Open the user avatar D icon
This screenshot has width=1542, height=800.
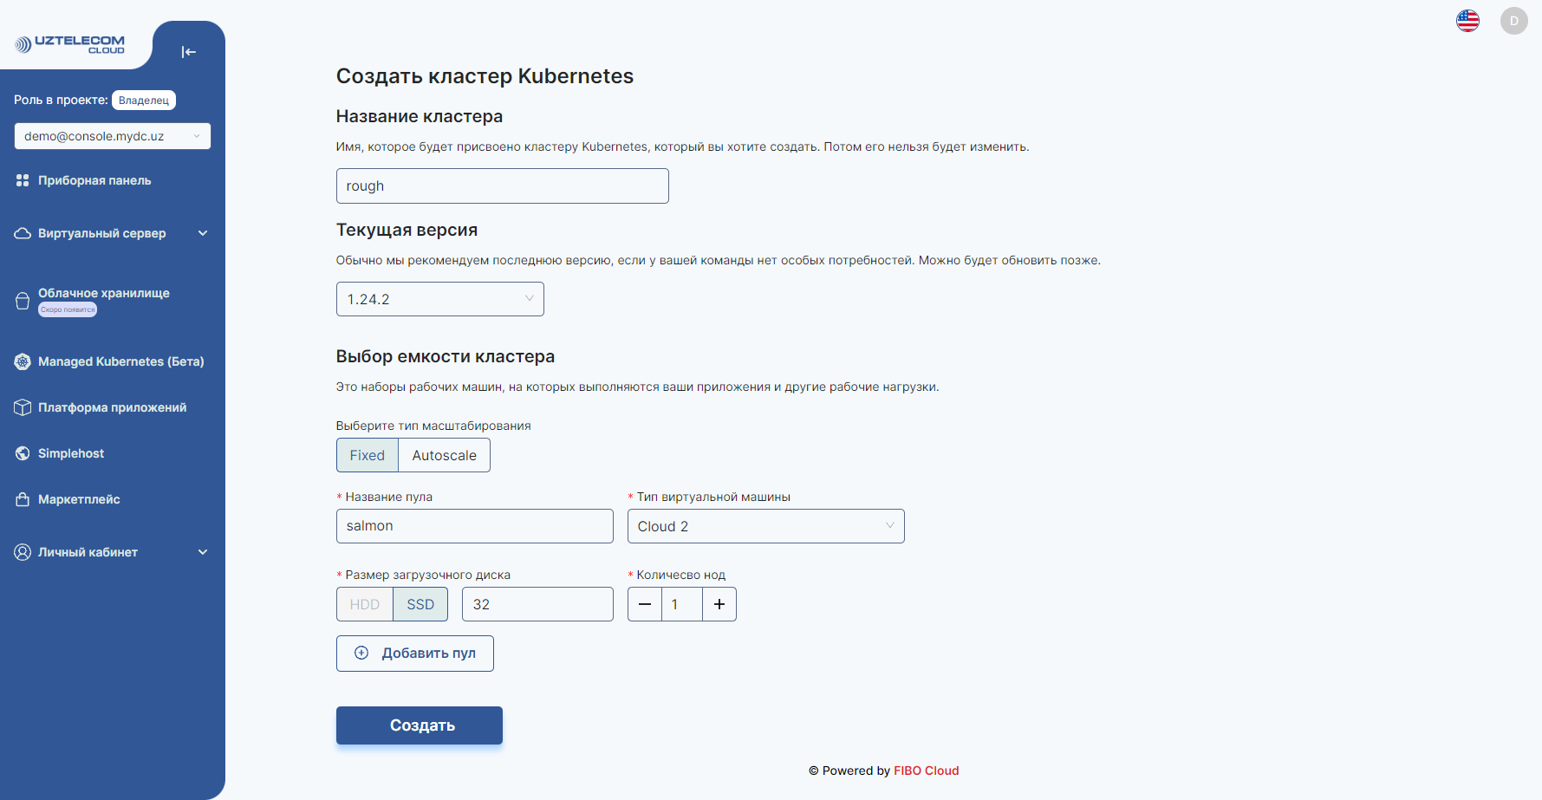pyautogui.click(x=1513, y=21)
